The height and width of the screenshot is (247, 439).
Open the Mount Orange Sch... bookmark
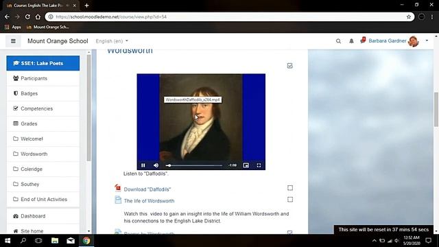[47, 27]
